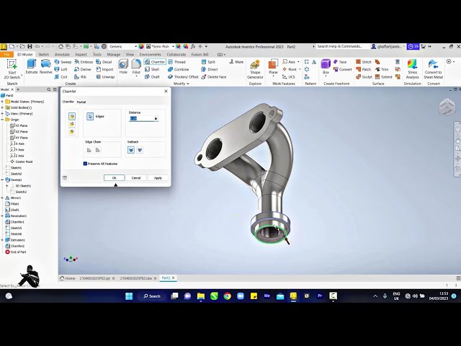
Task: Select the Stitch surface tool
Action: coord(364,62)
